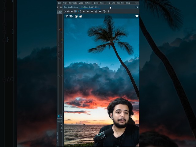The width and height of the screenshot is (196, 147).
Task: Open the View menu
Action: [x=65, y=3]
